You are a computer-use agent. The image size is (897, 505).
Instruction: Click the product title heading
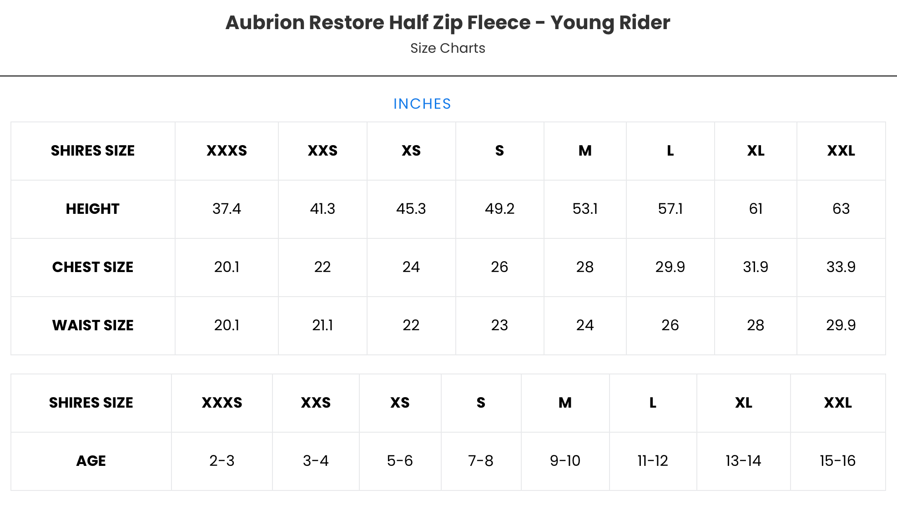click(x=448, y=23)
